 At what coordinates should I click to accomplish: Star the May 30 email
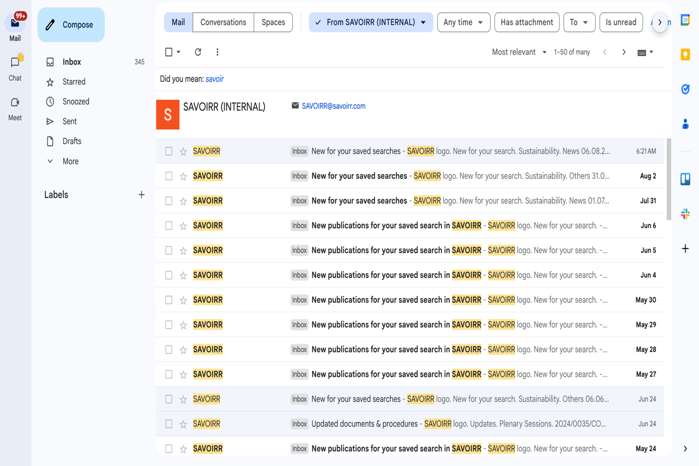coord(183,300)
